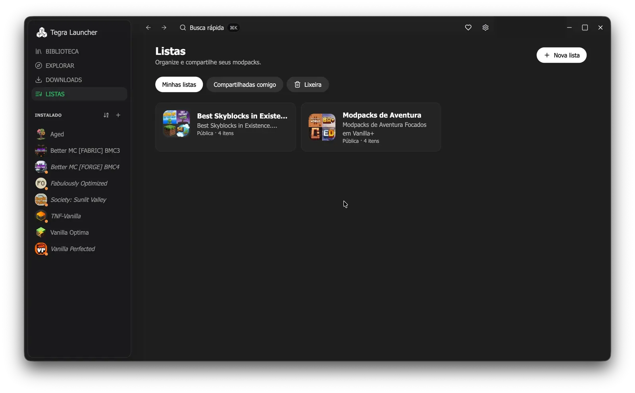The height and width of the screenshot is (393, 635).
Task: Click the Aged modpack icon
Action: pos(41,134)
